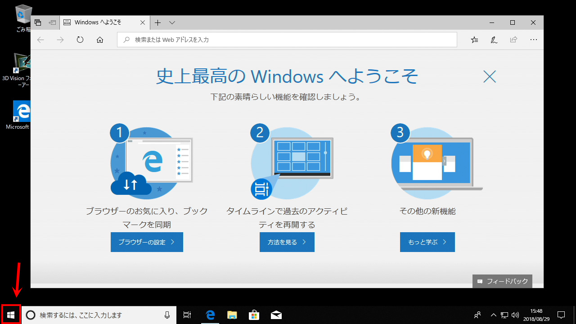
Task: Open the Favorites hub star icon
Action: [474, 40]
